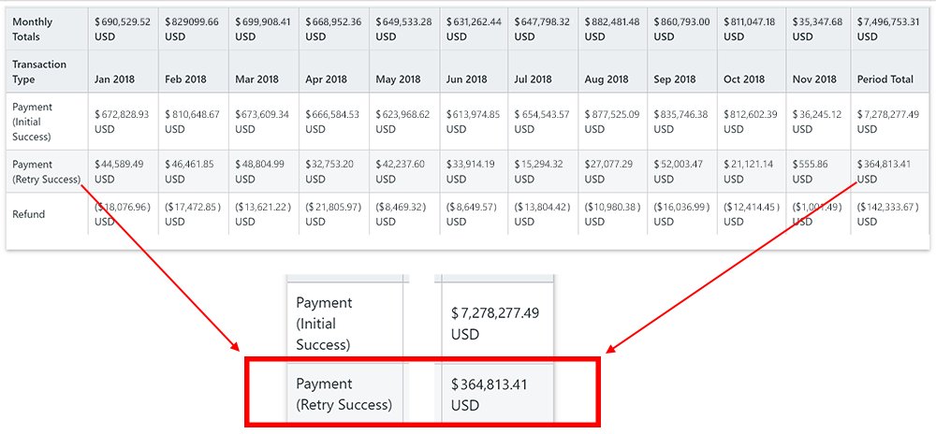Select monthly total $829099.66 USD
The height and width of the screenshot is (434, 936).
tap(192, 29)
